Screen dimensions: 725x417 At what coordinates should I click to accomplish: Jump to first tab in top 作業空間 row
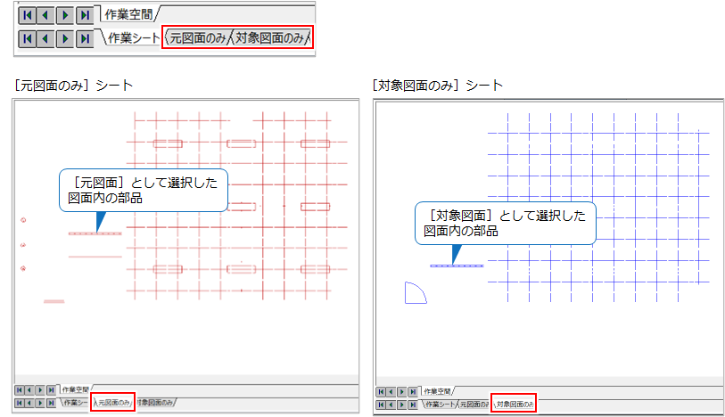pyautogui.click(x=26, y=15)
